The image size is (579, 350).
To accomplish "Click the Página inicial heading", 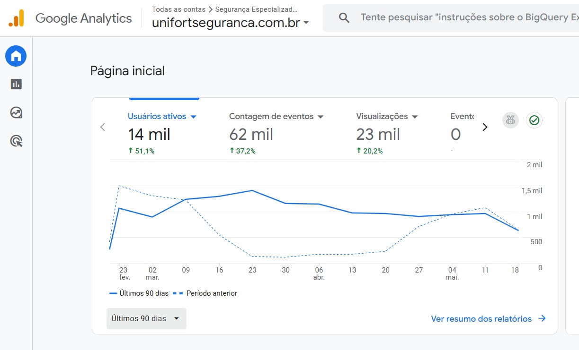I will pos(127,71).
